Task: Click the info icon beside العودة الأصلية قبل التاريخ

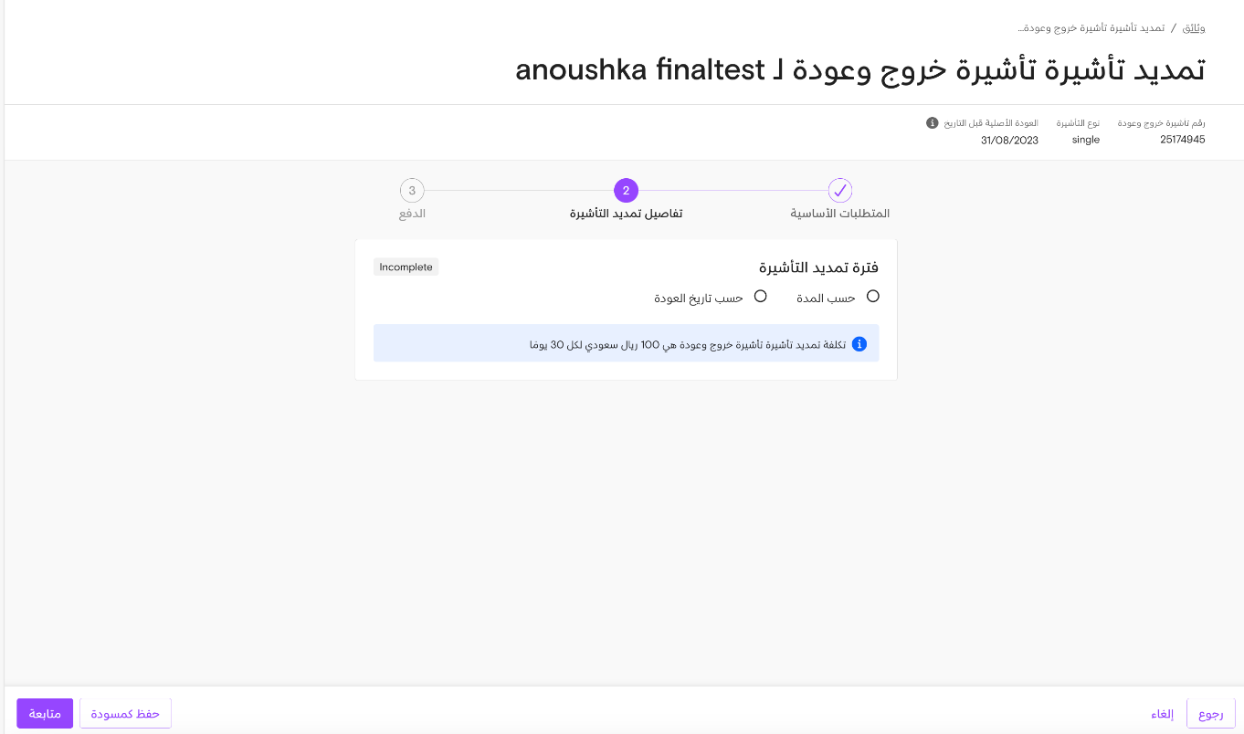Action: tap(932, 122)
